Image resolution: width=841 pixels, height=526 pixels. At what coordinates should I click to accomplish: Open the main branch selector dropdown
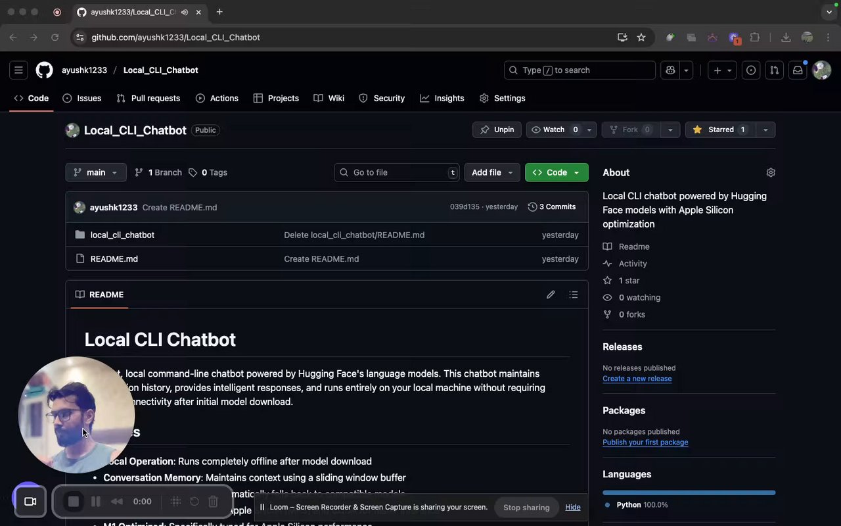pos(96,172)
